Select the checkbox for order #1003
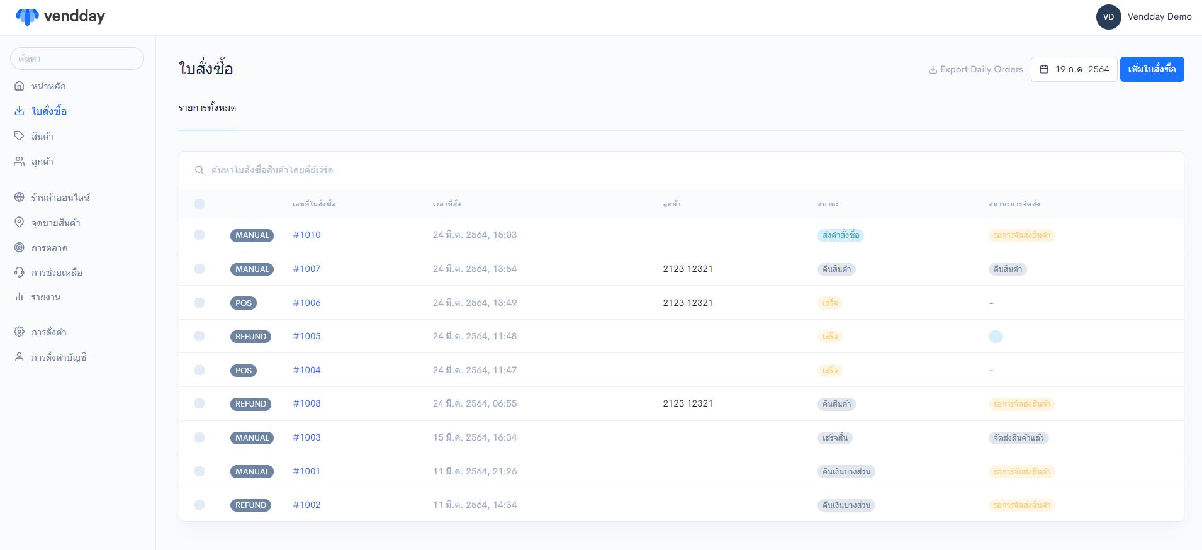This screenshot has width=1202, height=550. [x=199, y=437]
